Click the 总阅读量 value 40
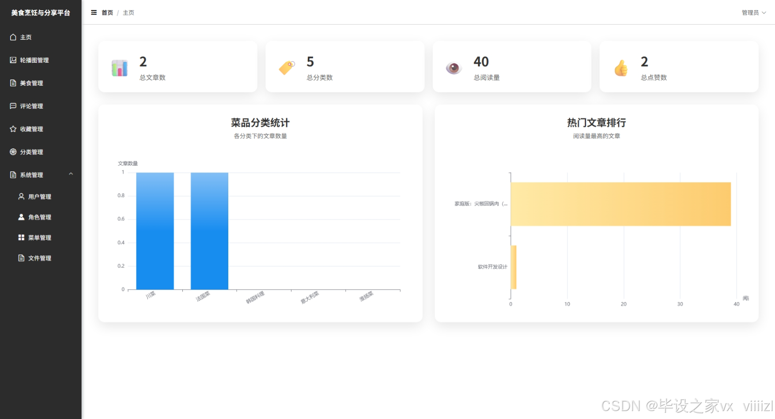The width and height of the screenshot is (775, 419). point(481,62)
